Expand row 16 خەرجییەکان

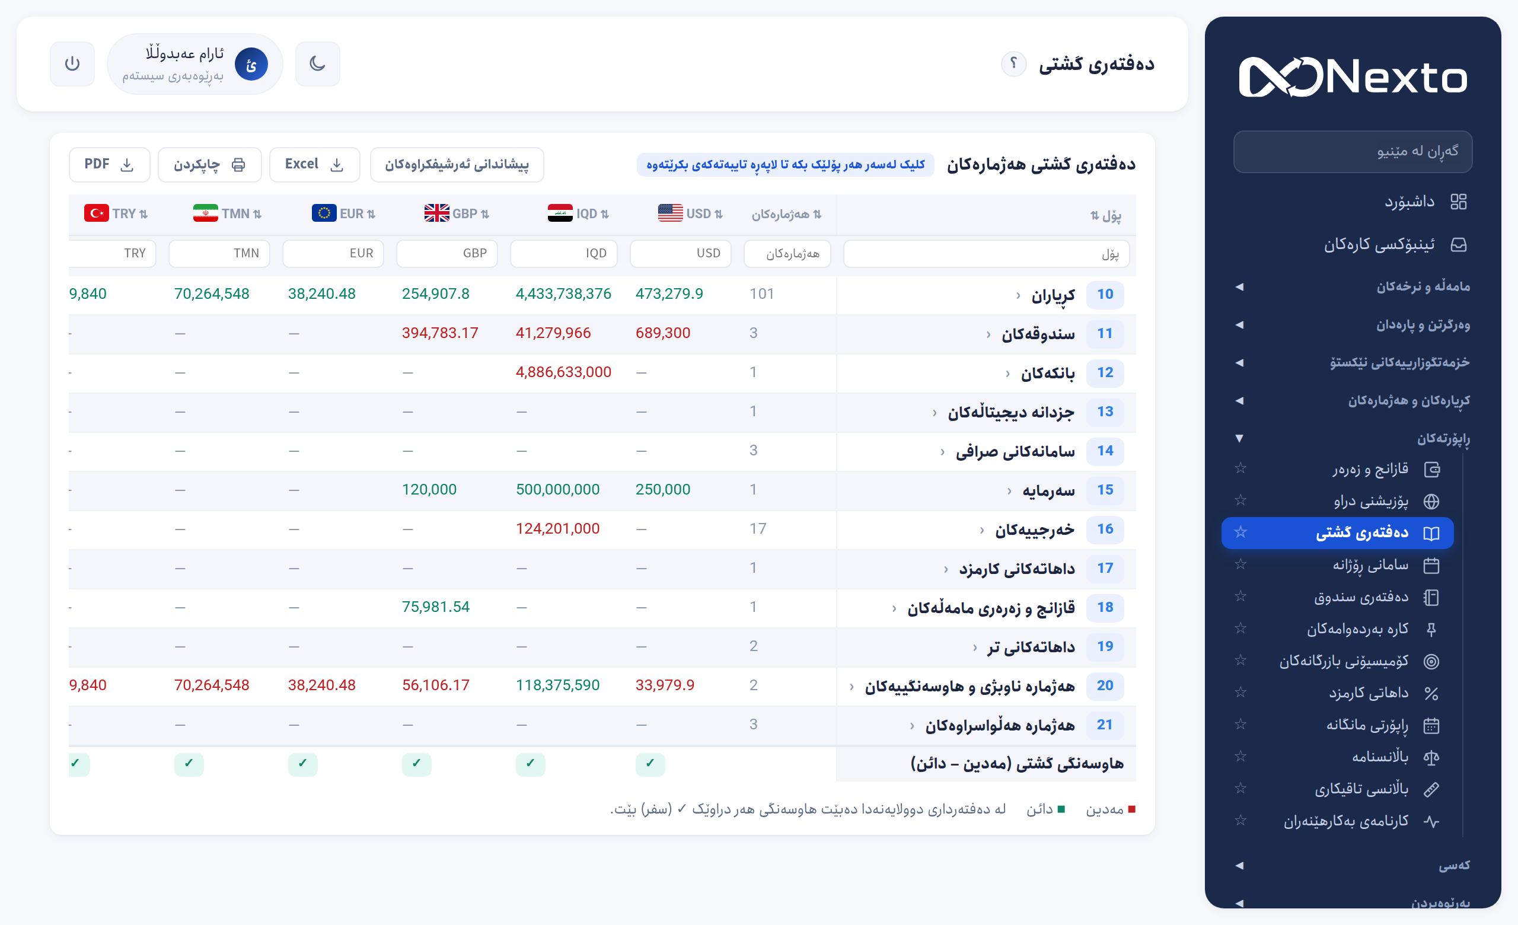[x=982, y=530]
